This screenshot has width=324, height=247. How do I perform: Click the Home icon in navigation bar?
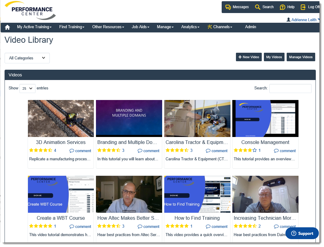point(7,27)
